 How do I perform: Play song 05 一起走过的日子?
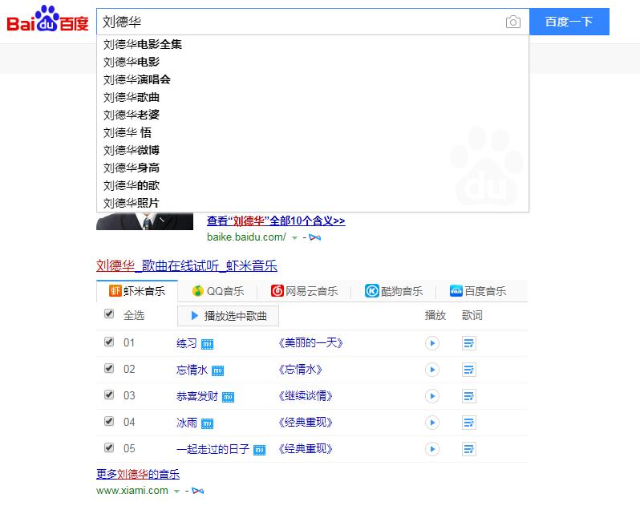click(x=431, y=449)
